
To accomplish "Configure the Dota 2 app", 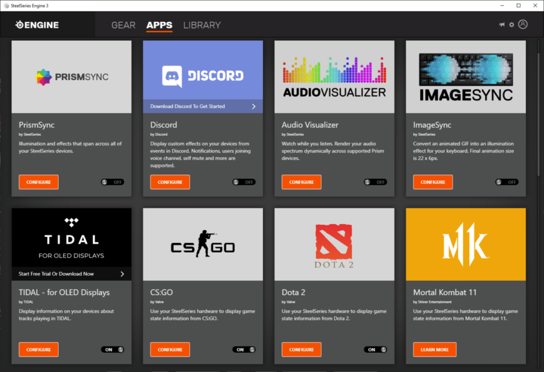I will point(302,350).
